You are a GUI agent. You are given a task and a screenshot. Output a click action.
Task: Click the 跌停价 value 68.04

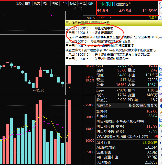[x=153, y=116]
